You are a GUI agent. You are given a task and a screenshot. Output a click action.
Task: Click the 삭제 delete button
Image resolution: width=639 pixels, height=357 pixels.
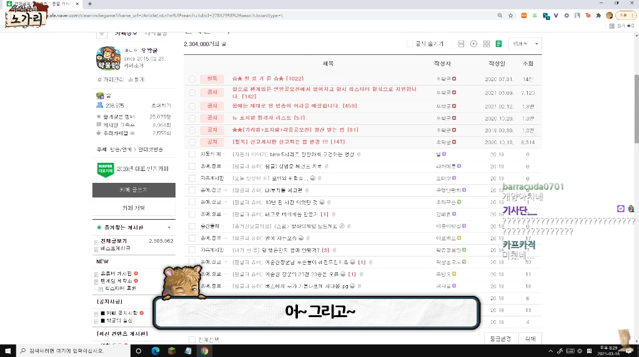[530, 339]
